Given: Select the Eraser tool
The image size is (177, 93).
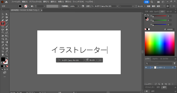Looking at the screenshot, I should tap(7, 30).
